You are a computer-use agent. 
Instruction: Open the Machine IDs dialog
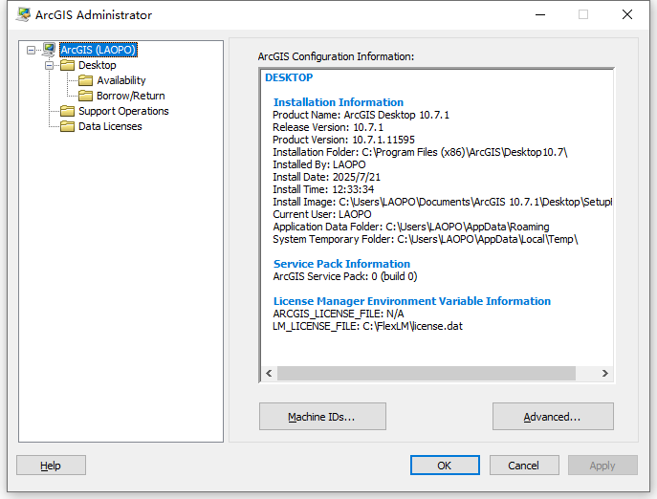[x=322, y=417]
